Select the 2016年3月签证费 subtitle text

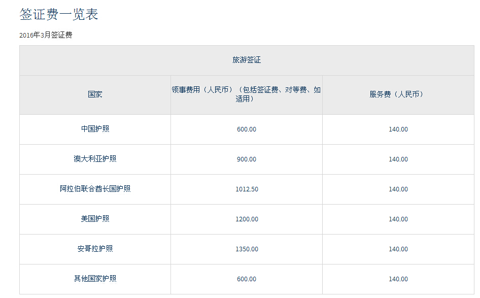pyautogui.click(x=46, y=35)
